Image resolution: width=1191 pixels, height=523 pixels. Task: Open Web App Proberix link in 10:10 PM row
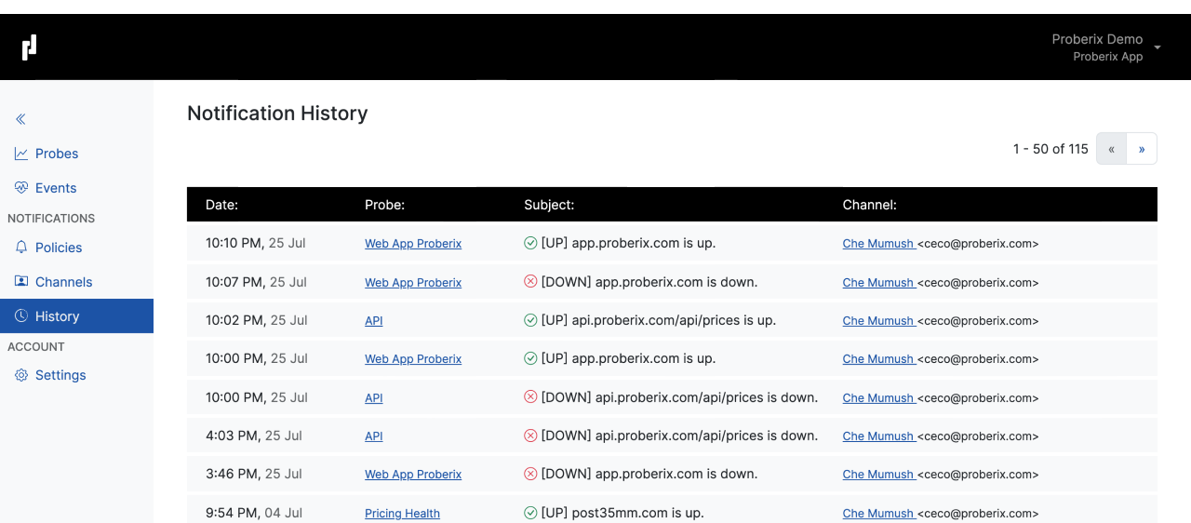(413, 244)
